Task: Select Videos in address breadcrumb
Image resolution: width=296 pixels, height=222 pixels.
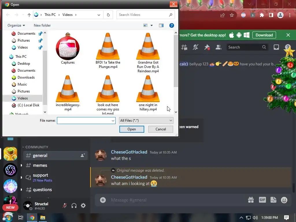Action: [x=67, y=15]
